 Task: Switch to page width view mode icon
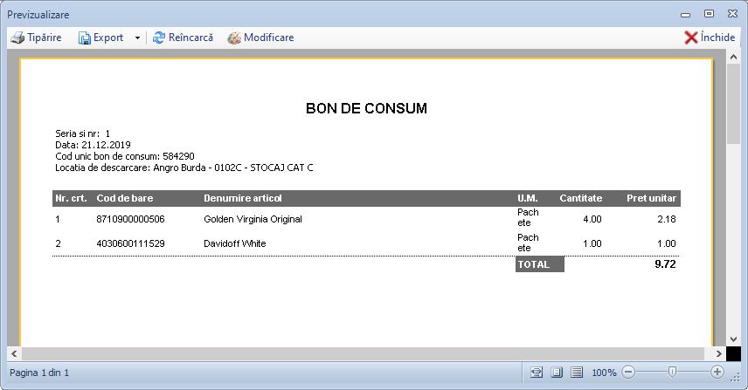[537, 373]
